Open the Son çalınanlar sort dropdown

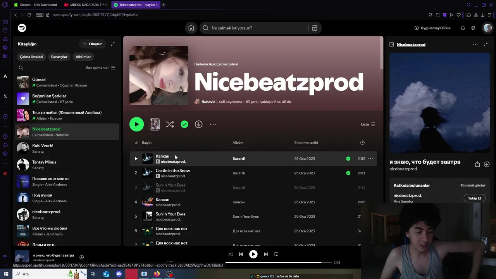pos(100,68)
